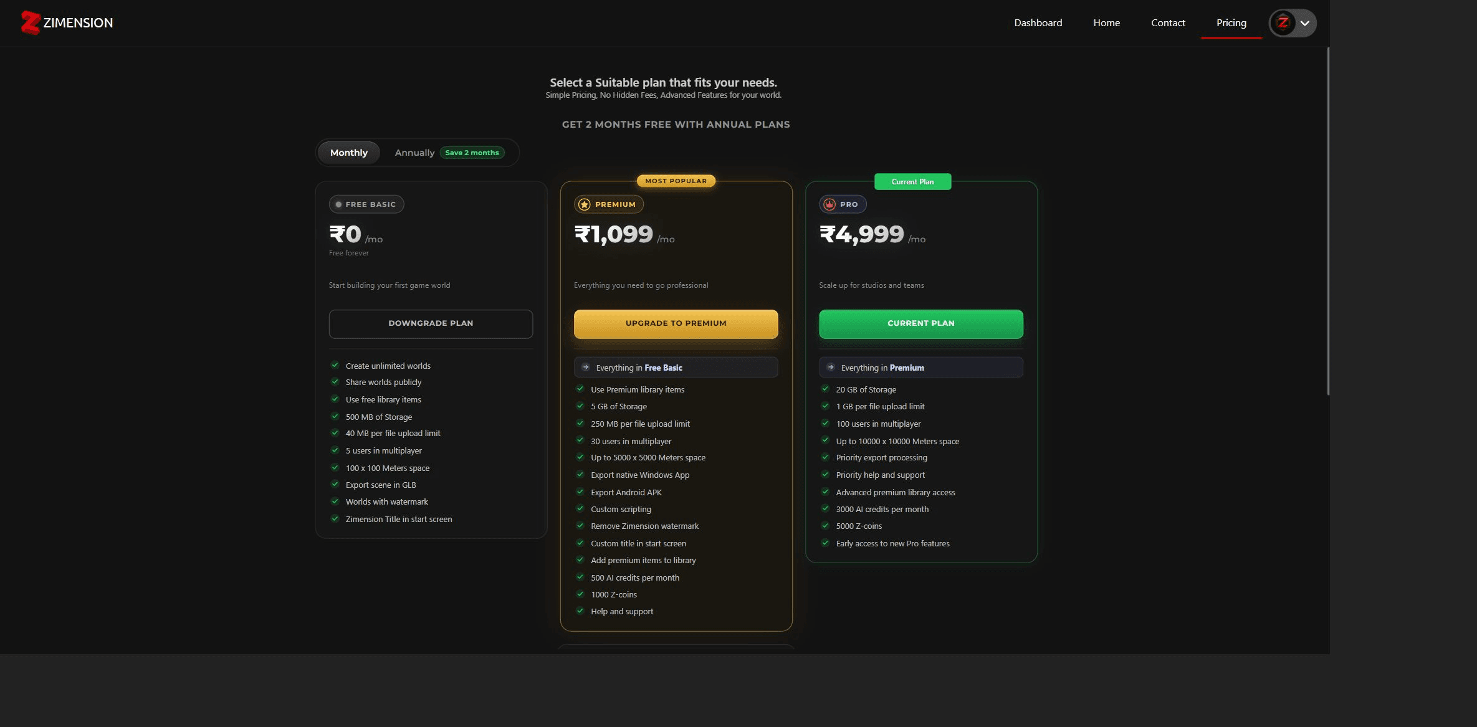Click the Most Popular badge

coord(676,181)
